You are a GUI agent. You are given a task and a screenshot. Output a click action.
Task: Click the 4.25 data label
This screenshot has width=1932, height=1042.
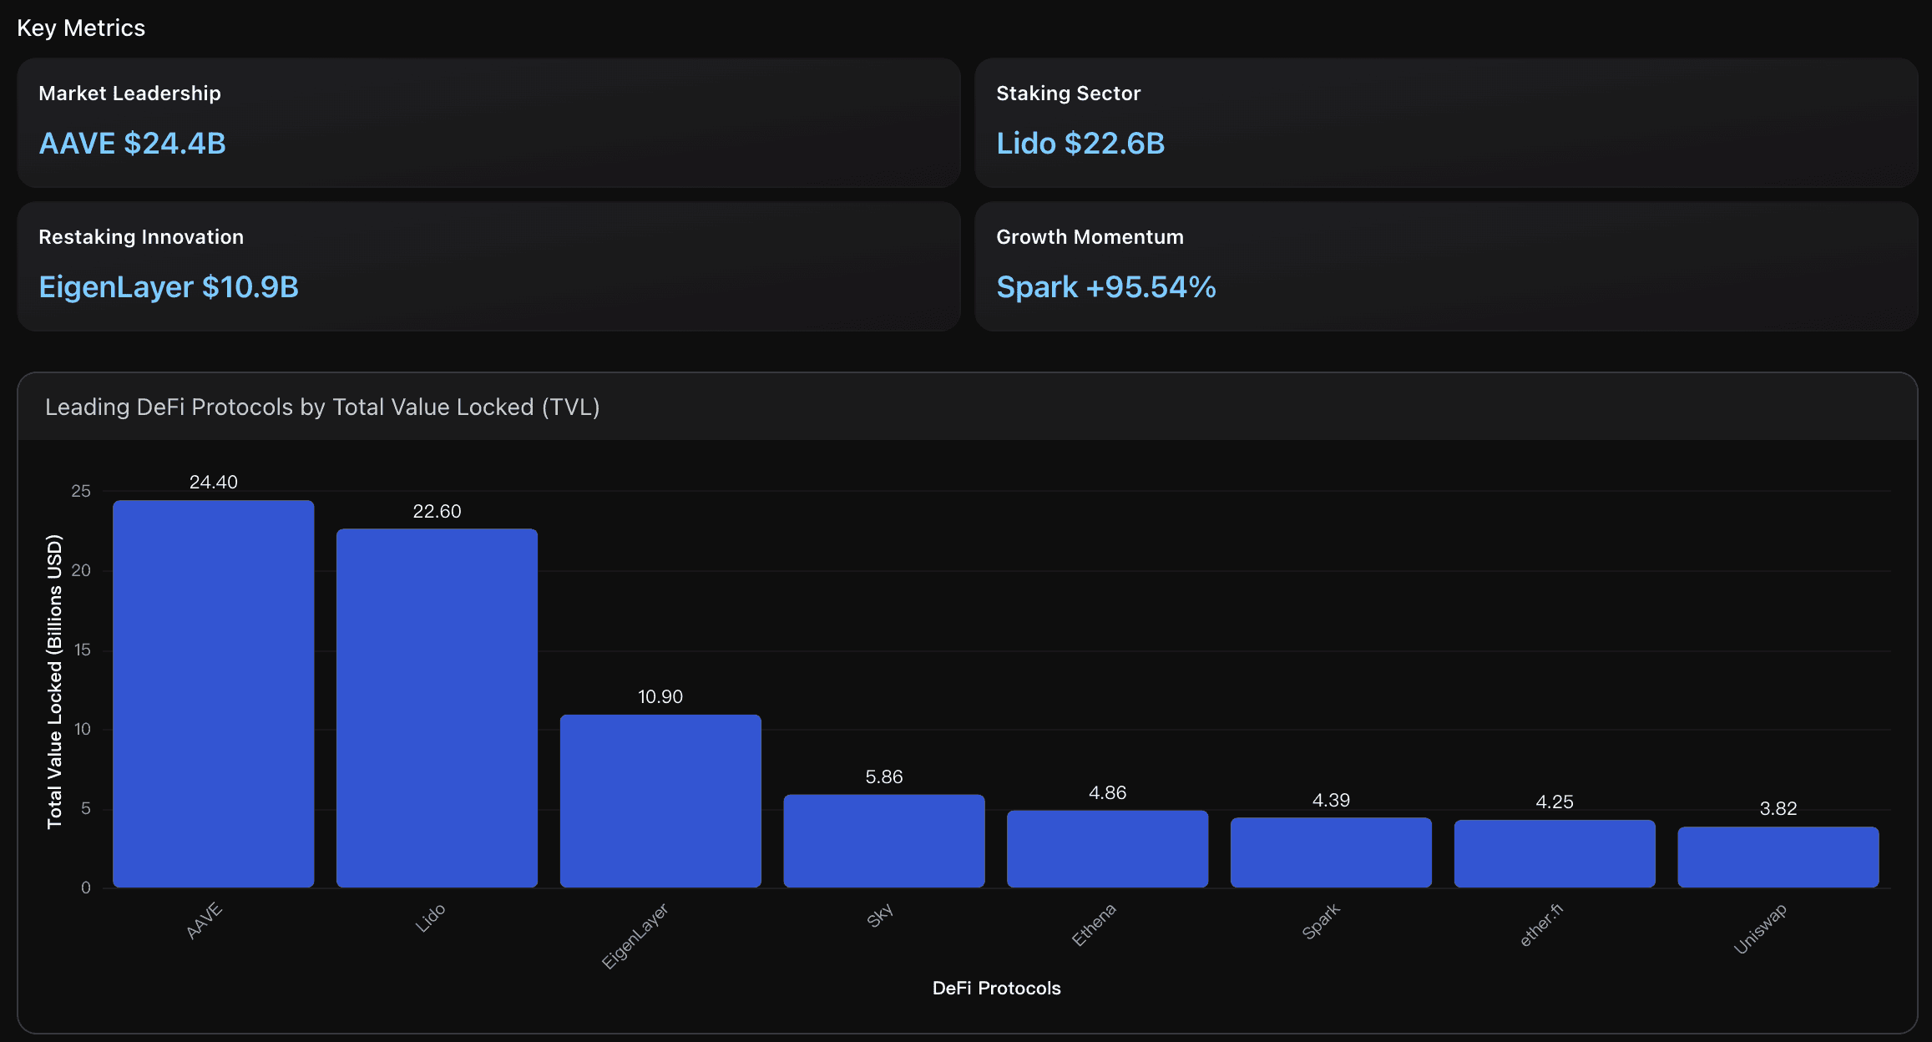click(1555, 802)
